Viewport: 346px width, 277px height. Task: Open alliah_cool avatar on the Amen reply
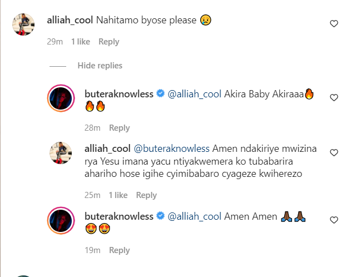[x=61, y=153]
